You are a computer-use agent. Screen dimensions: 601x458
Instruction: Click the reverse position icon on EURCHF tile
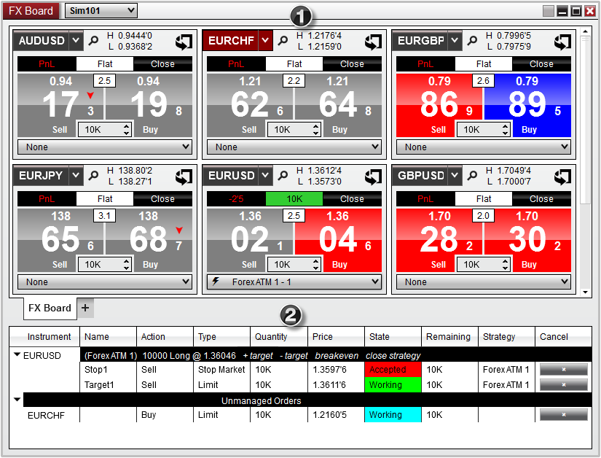[374, 42]
